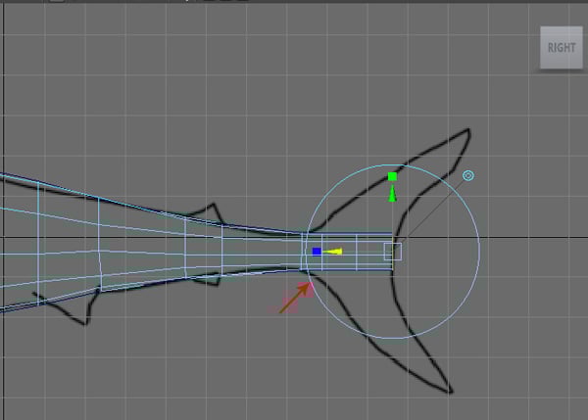The height and width of the screenshot is (420, 588).
Task: Click the square joint marker at tail base
Action: tap(393, 252)
